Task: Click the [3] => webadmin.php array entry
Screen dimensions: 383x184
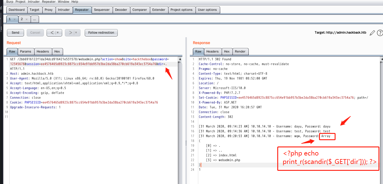Action: coord(223,160)
